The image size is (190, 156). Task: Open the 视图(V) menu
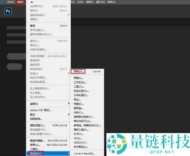click(x=90, y=2)
